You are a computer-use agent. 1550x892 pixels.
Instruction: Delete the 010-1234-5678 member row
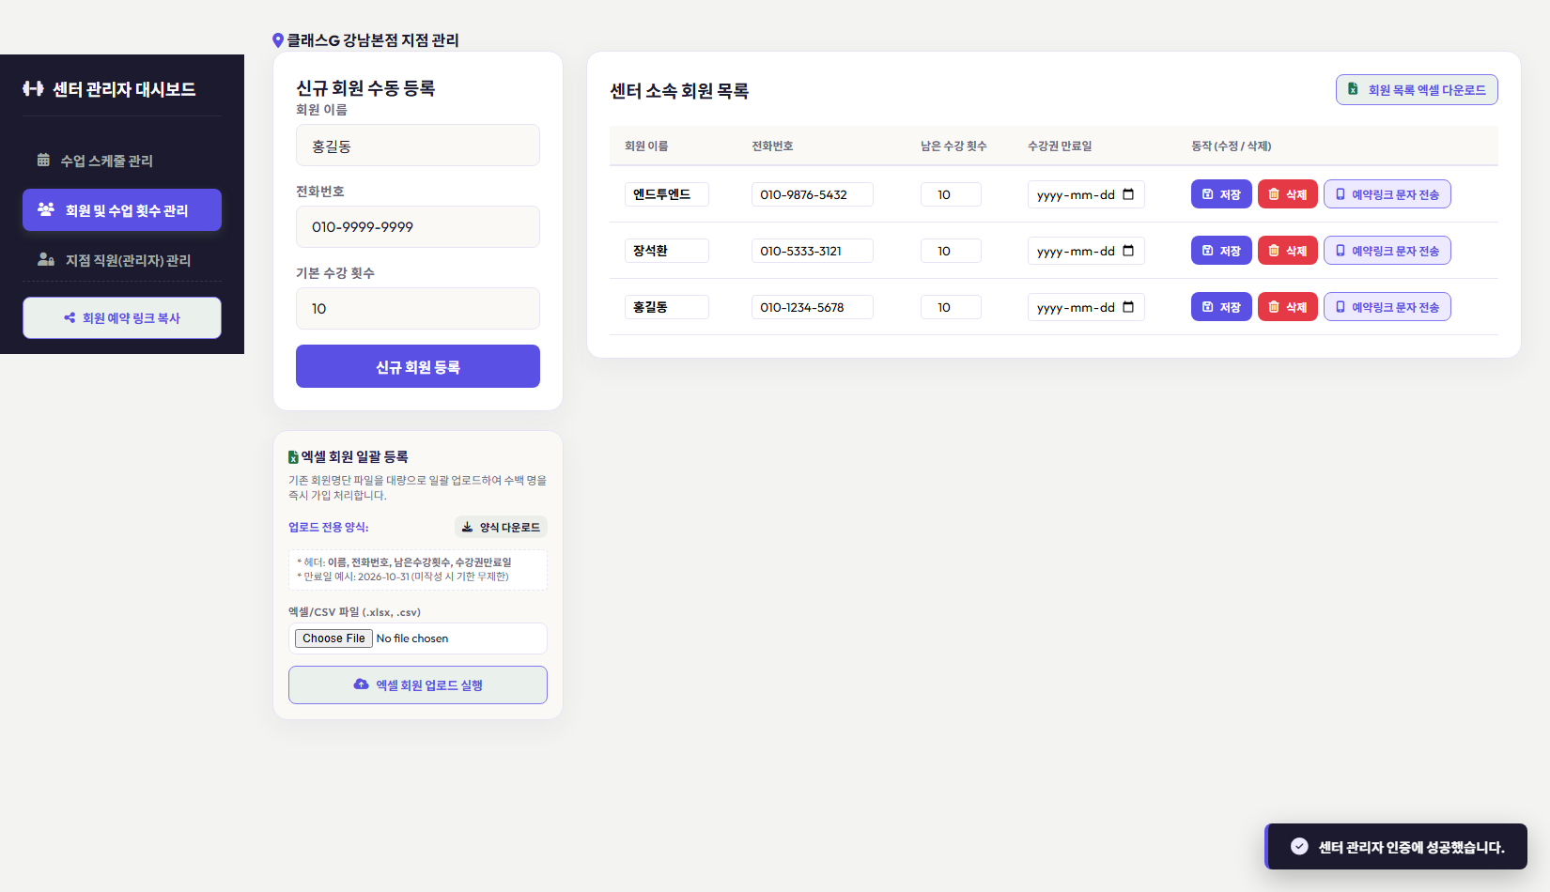tap(1288, 307)
